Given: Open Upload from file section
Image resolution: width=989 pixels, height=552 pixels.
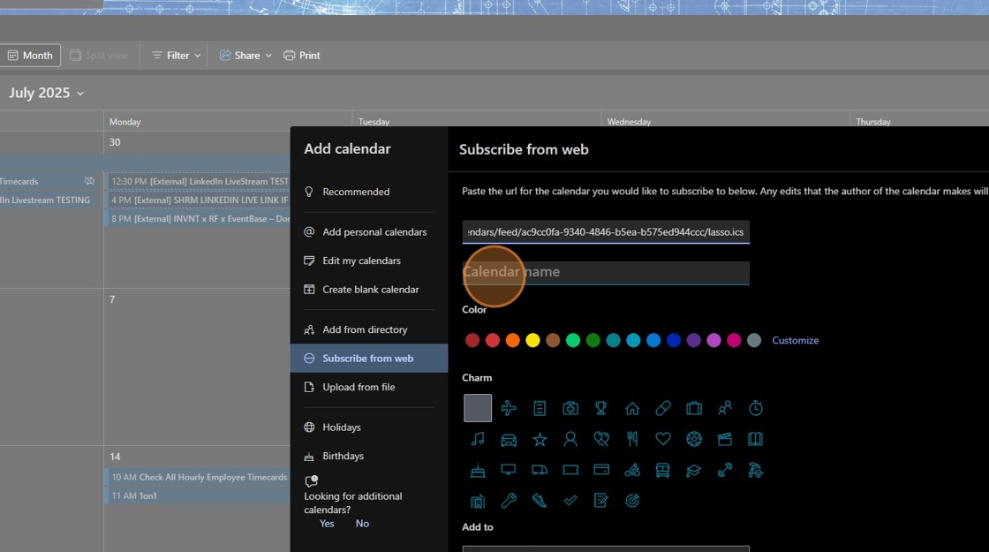Looking at the screenshot, I should pyautogui.click(x=359, y=387).
